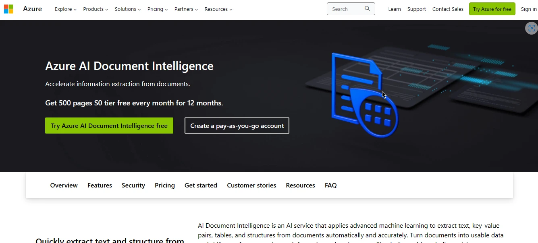Click the search magnifier icon
This screenshot has width=538, height=243.
click(x=367, y=9)
